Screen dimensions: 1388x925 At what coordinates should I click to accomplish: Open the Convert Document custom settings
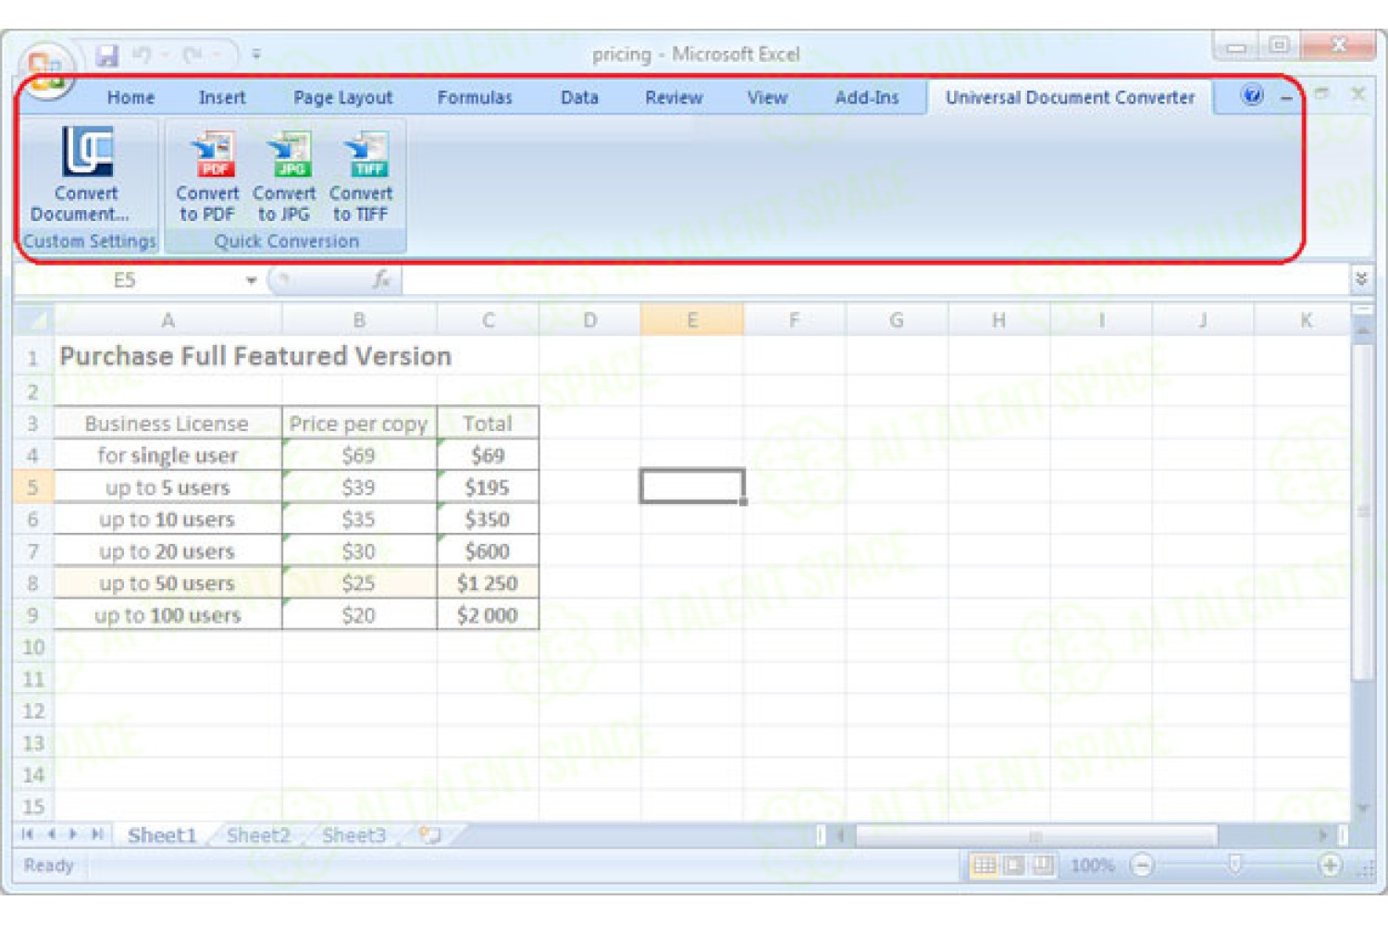(x=86, y=176)
